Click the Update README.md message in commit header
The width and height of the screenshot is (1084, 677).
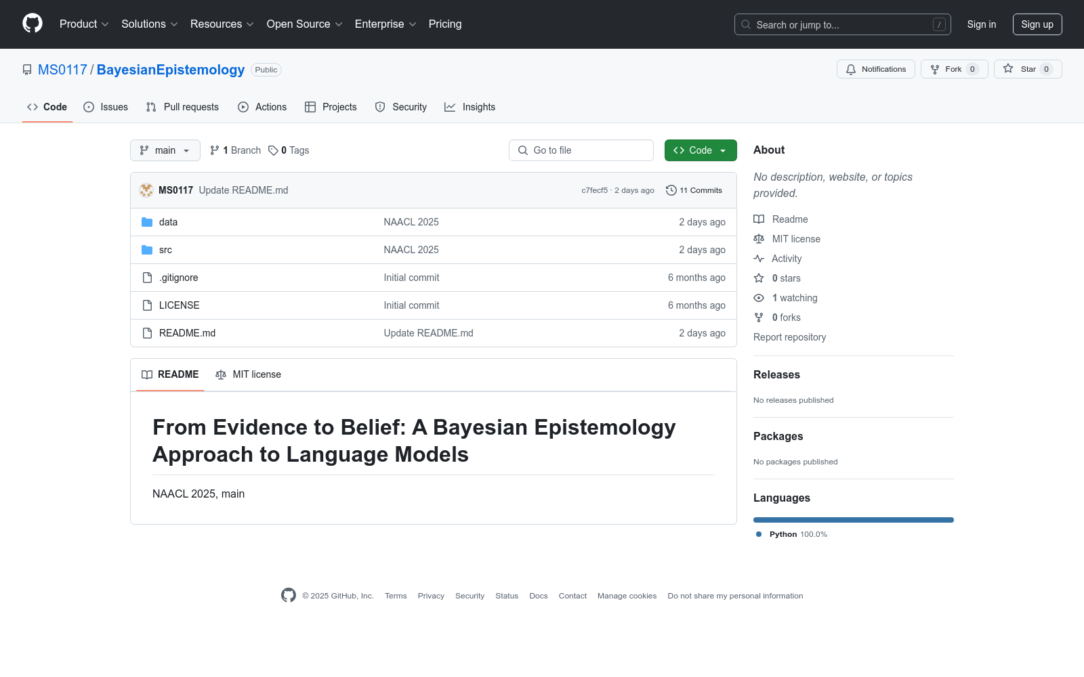coord(243,190)
